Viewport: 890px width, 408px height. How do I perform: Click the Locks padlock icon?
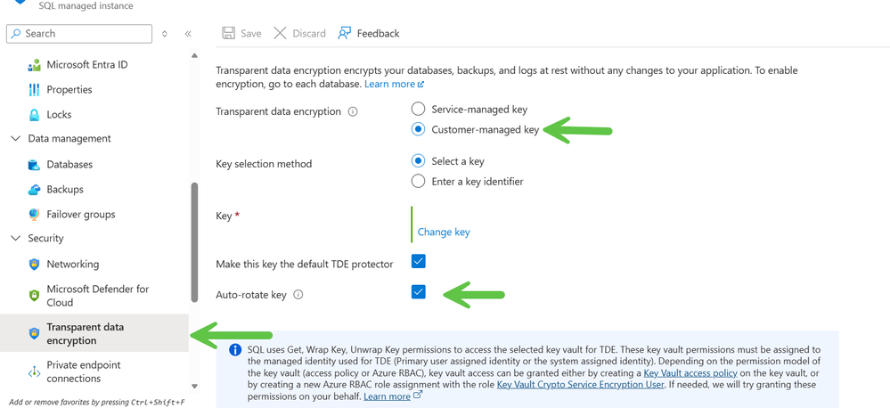click(35, 115)
